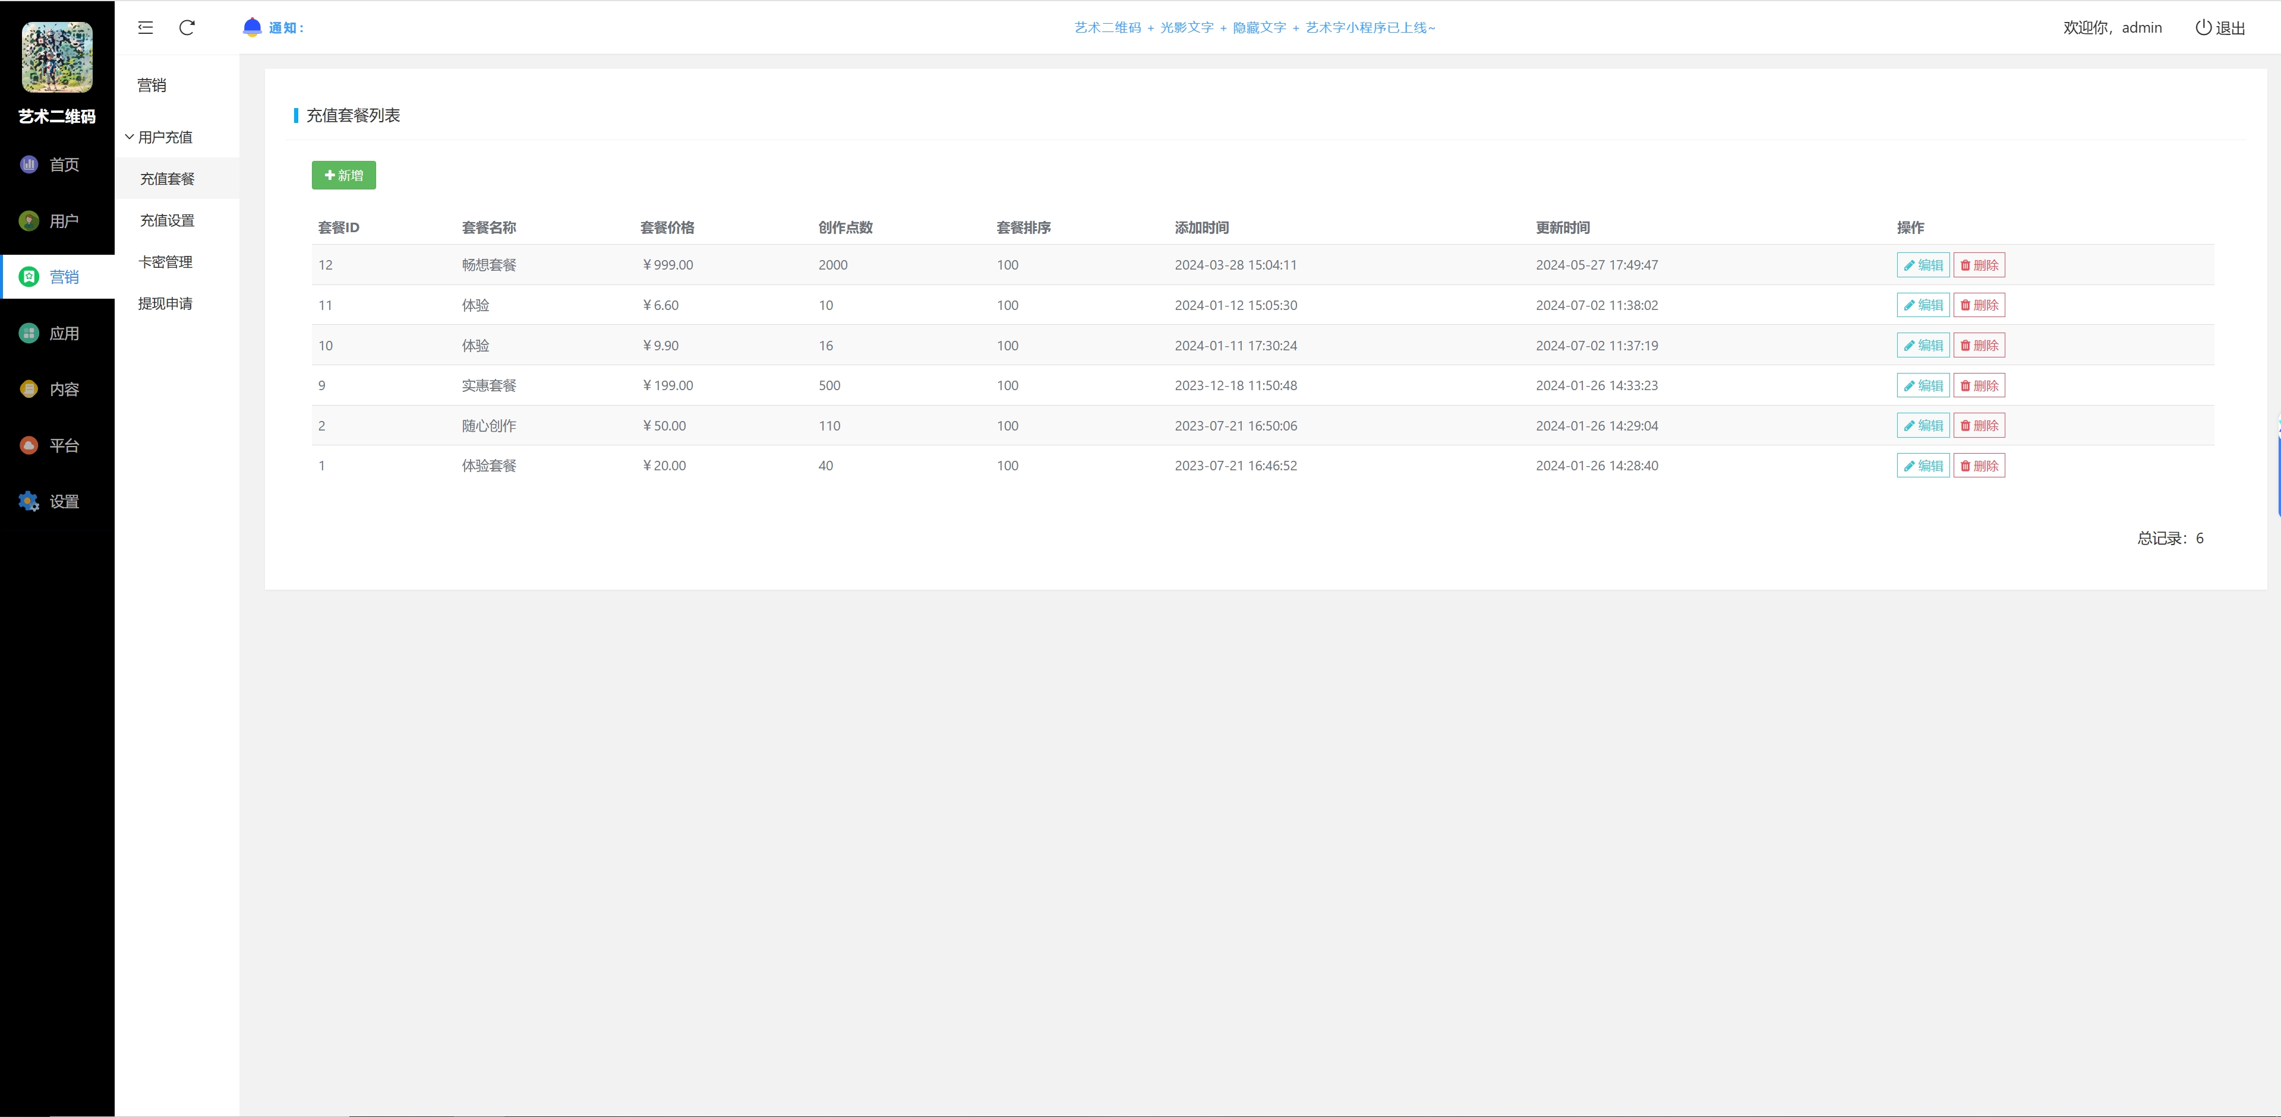Click the blue notification bell icon

253,27
